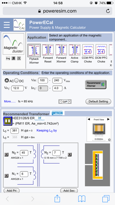The height and width of the screenshot is (205, 115).
Task: Edit the minimum Vin field 100
Action: click(x=43, y=80)
